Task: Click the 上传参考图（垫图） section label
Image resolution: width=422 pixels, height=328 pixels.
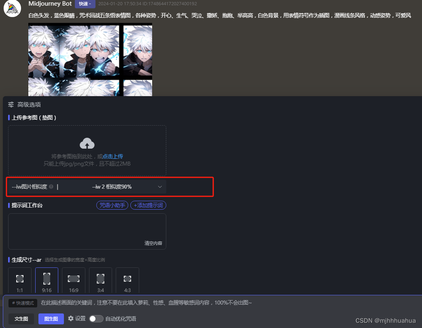Action: 34,118
